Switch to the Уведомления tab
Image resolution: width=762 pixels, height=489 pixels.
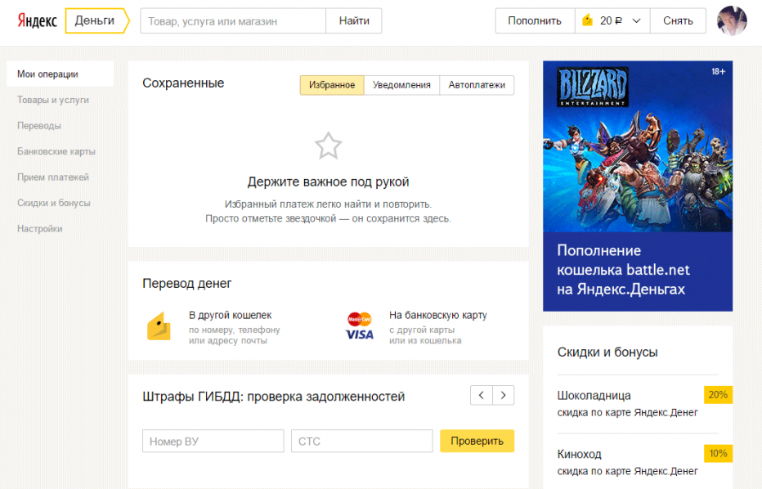[x=401, y=85]
